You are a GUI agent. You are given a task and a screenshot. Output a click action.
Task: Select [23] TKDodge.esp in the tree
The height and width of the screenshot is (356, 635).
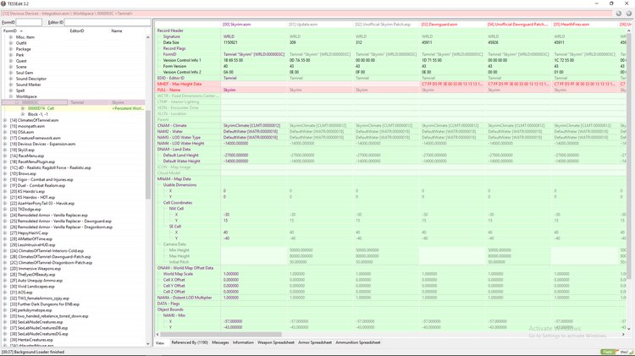[x=25, y=210]
